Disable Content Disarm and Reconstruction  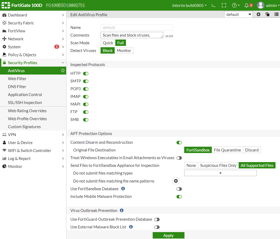pos(179,142)
